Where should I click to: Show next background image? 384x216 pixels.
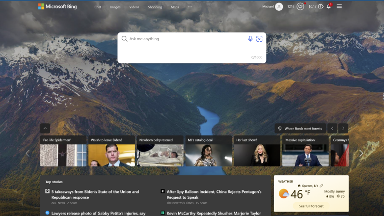[x=343, y=128]
